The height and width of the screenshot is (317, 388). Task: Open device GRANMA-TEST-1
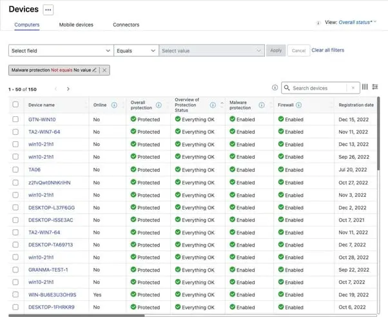click(x=48, y=270)
